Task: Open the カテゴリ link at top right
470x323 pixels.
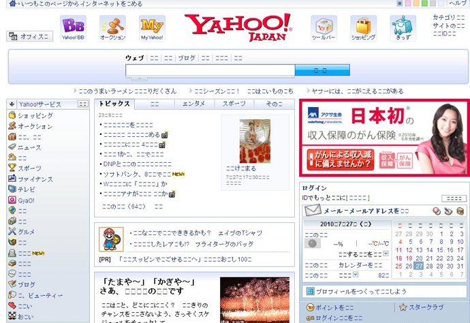Action: tap(448, 18)
